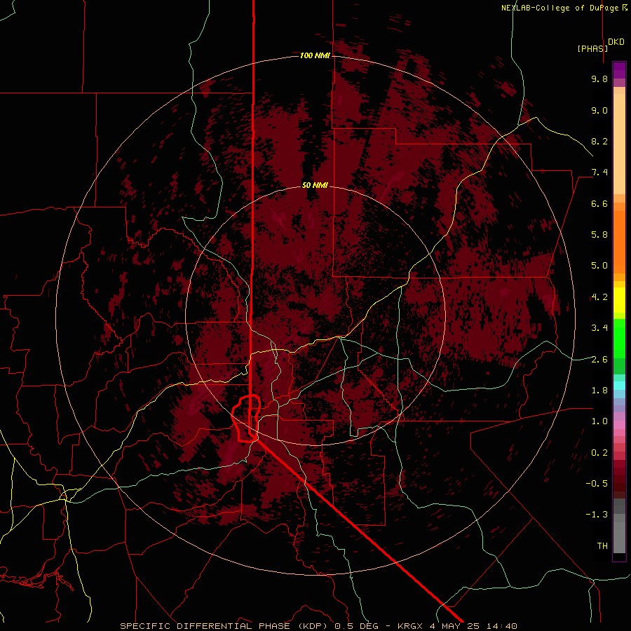Click the purple top band of the color scale

tap(619, 70)
